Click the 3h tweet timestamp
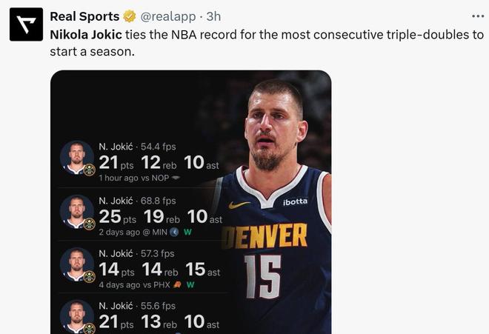This screenshot has width=489, height=334. pyautogui.click(x=213, y=16)
